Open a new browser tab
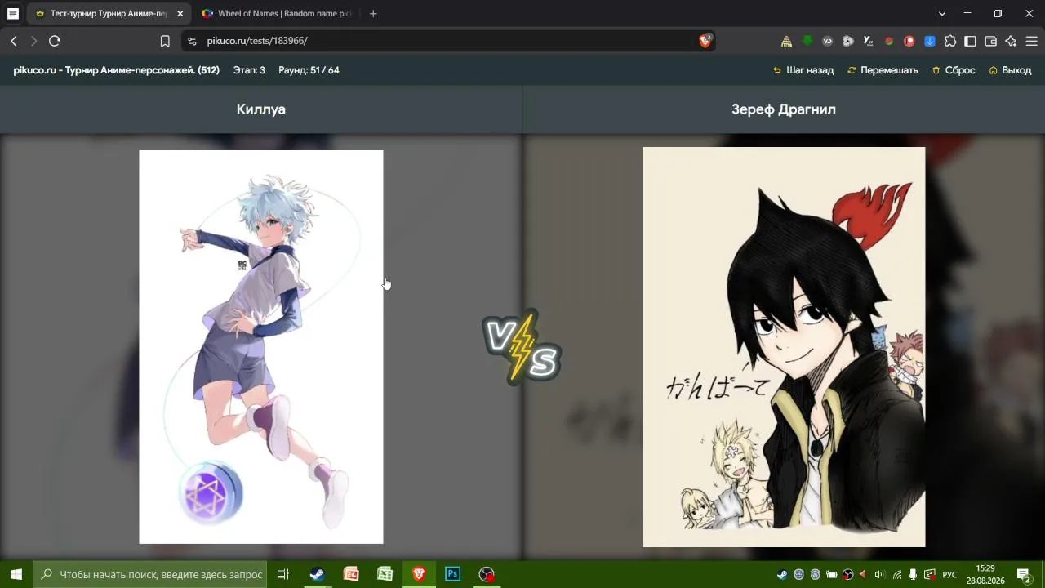1045x588 pixels. (x=373, y=14)
